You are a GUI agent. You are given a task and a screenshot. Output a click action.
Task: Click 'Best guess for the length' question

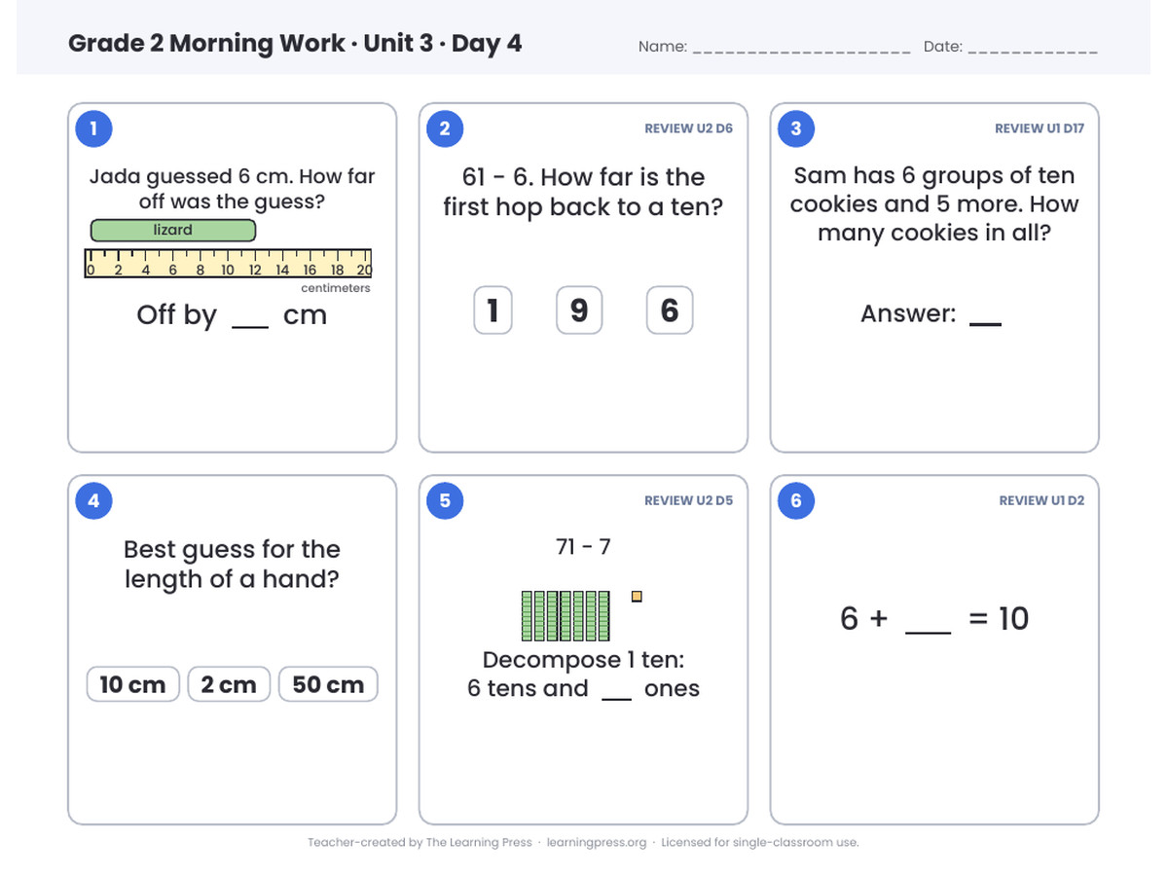coord(232,565)
